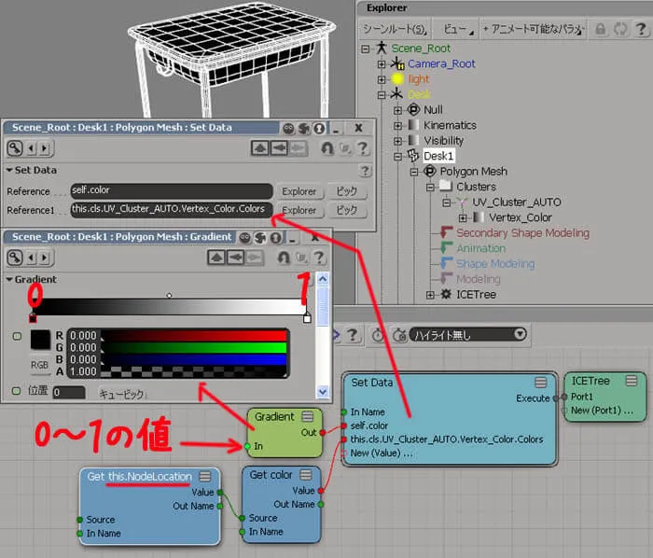Open the シーンルート(S) scope menu
The height and width of the screenshot is (558, 653).
click(395, 29)
